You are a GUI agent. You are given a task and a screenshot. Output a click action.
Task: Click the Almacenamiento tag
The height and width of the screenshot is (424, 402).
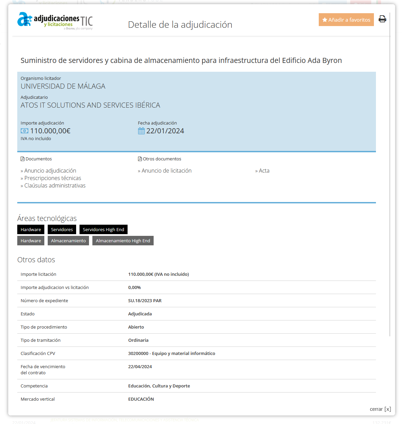point(68,241)
